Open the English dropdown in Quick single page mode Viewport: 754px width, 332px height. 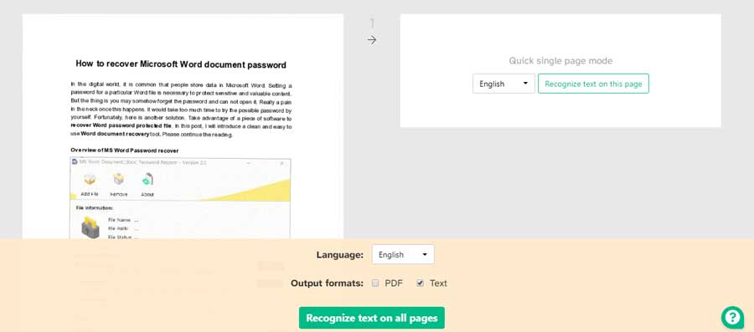(x=504, y=84)
